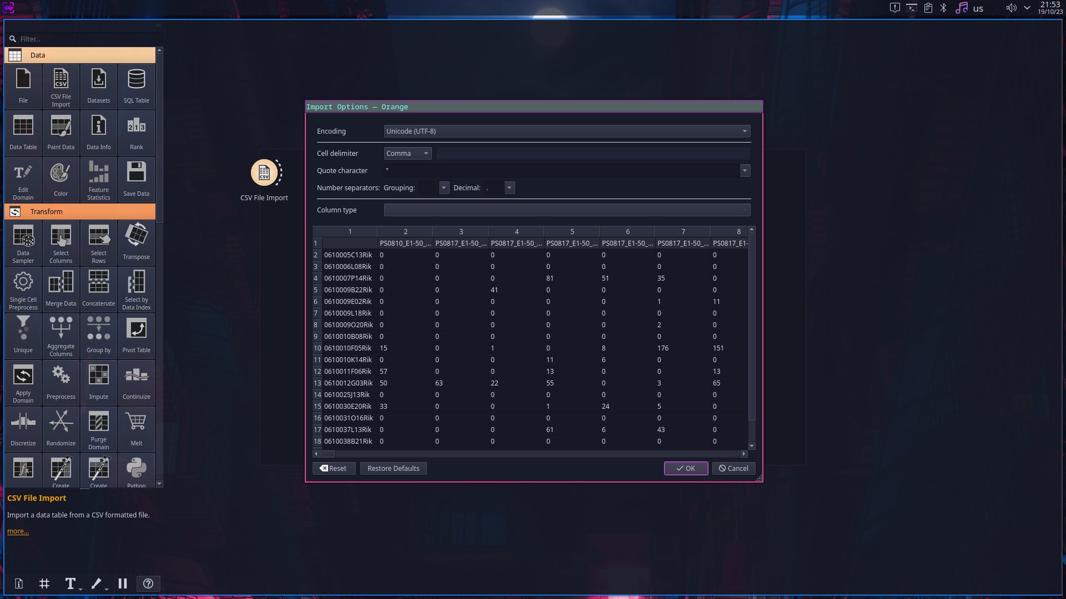Click the Restore Defaults button
This screenshot has height=599, width=1066.
pyautogui.click(x=393, y=469)
